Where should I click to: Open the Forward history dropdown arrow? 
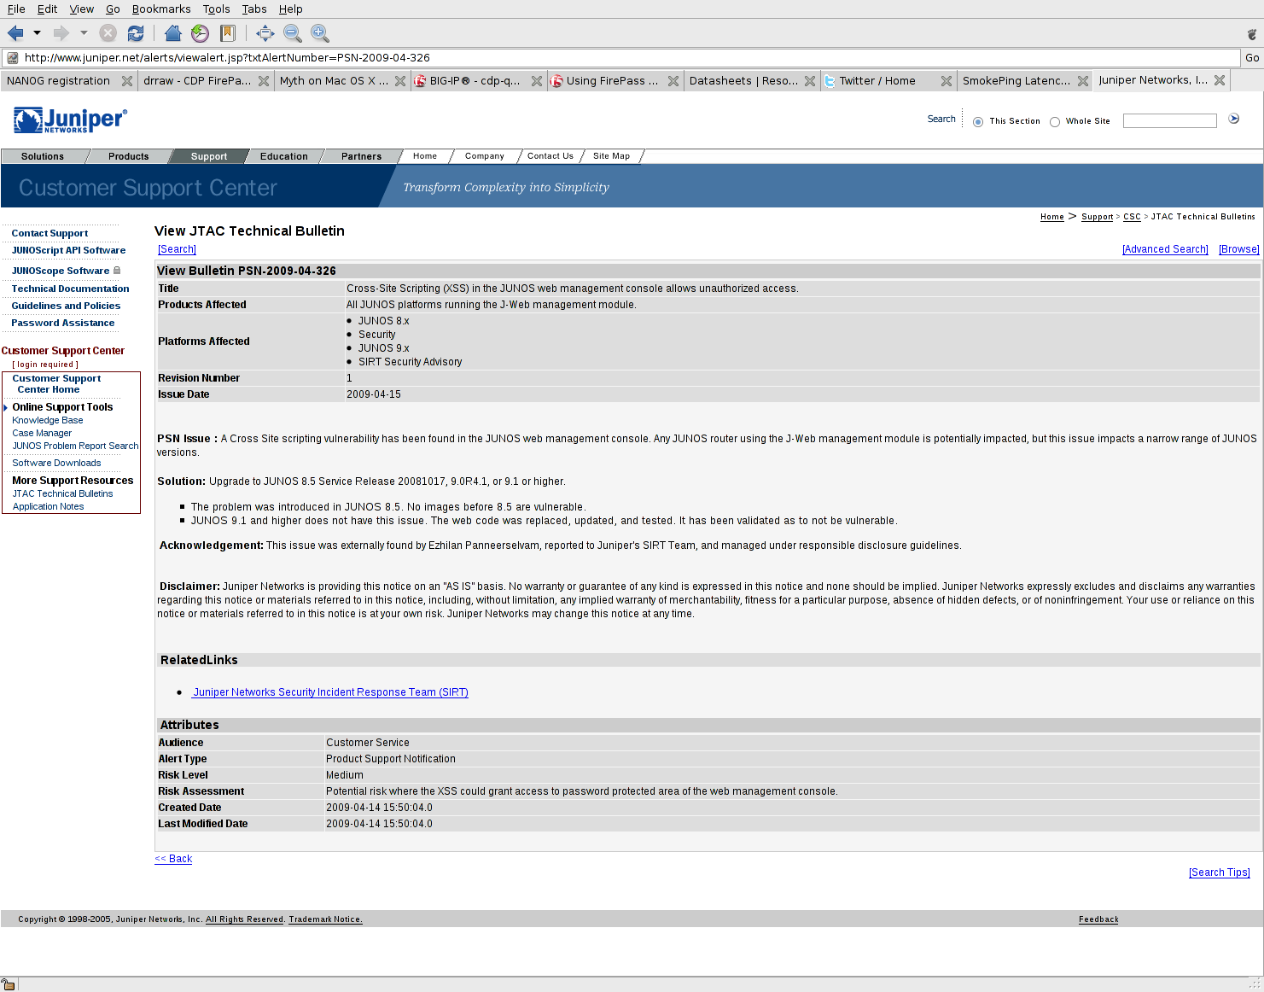click(84, 33)
